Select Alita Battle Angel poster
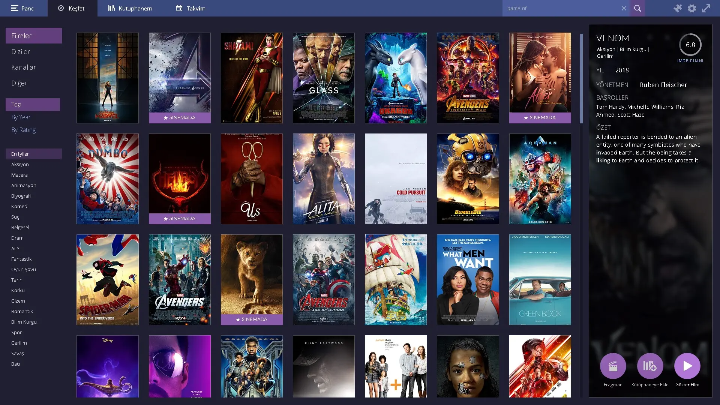Image resolution: width=720 pixels, height=405 pixels. pyautogui.click(x=324, y=179)
